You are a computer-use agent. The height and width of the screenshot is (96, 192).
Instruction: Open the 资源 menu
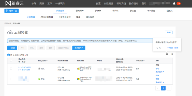pyautogui.click(x=42, y=4)
